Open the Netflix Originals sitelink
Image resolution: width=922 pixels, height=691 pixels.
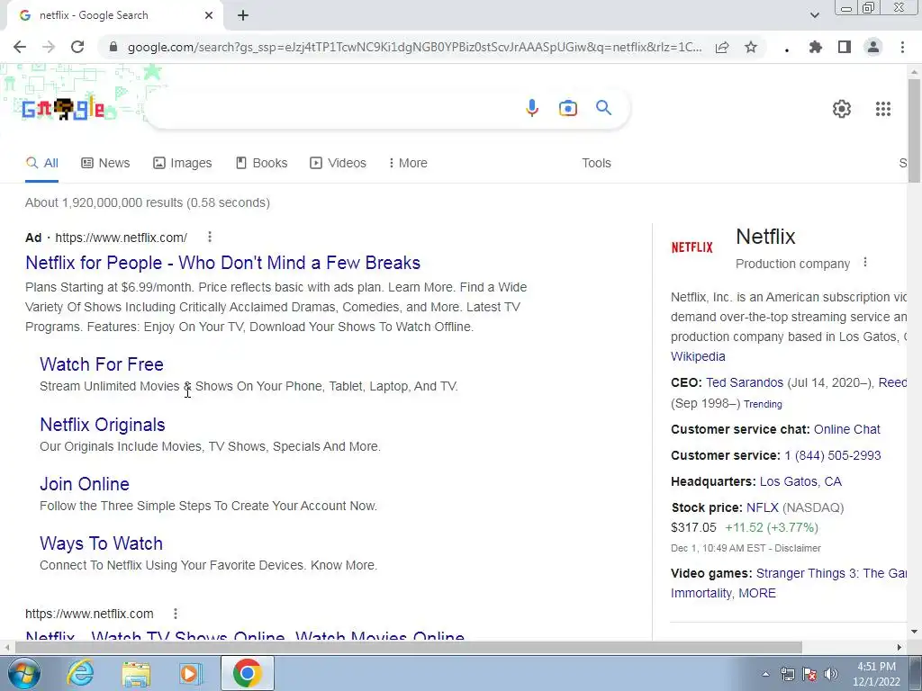click(103, 425)
